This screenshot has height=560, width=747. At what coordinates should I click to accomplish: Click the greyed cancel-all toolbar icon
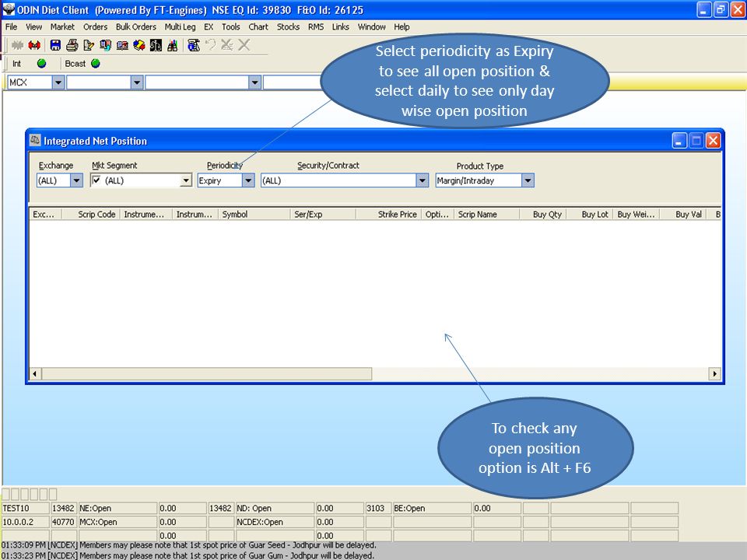(226, 45)
